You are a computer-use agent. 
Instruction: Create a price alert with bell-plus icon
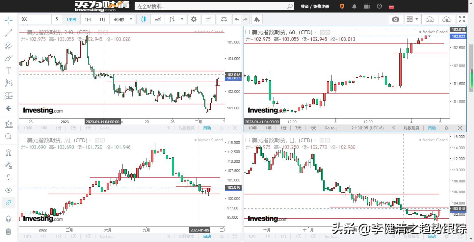pos(257,19)
